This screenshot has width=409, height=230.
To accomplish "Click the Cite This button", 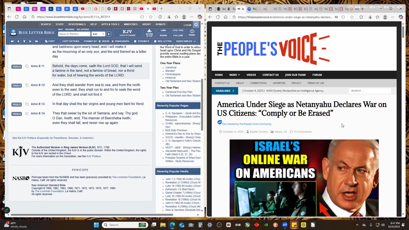I will point(178,30).
